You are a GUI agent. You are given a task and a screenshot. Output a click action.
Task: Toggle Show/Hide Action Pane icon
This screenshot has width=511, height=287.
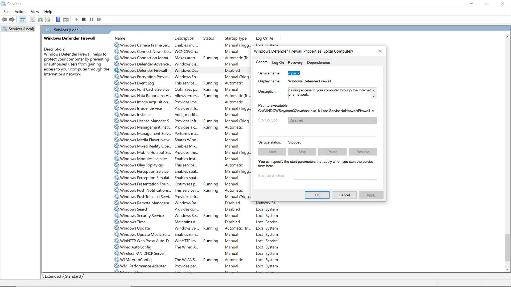point(66,19)
